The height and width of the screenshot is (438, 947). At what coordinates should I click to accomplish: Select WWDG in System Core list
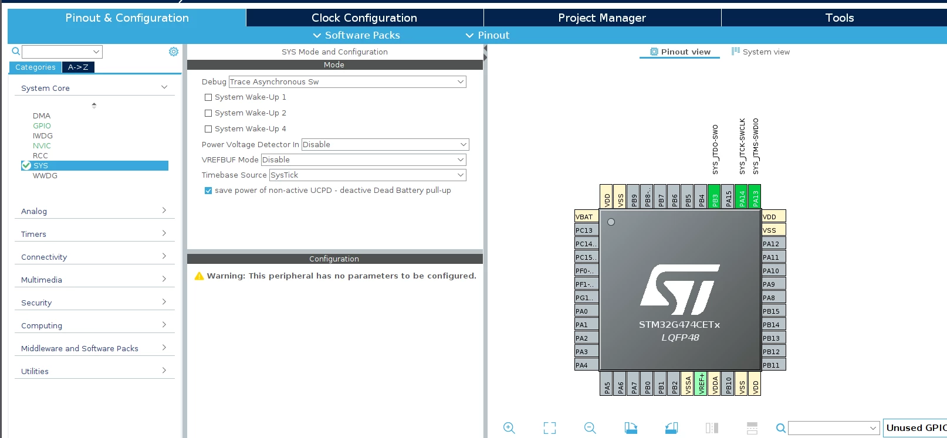click(x=45, y=175)
